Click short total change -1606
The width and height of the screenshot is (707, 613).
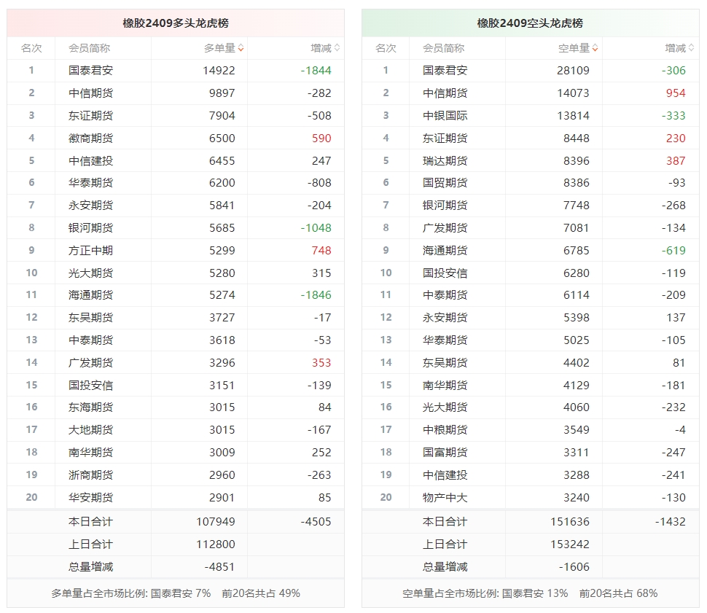574,567
